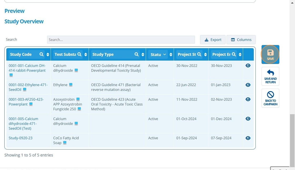The height and width of the screenshot is (170, 295).
Task: Click the monitor icon beside Ethylene substance
Action: click(x=71, y=85)
